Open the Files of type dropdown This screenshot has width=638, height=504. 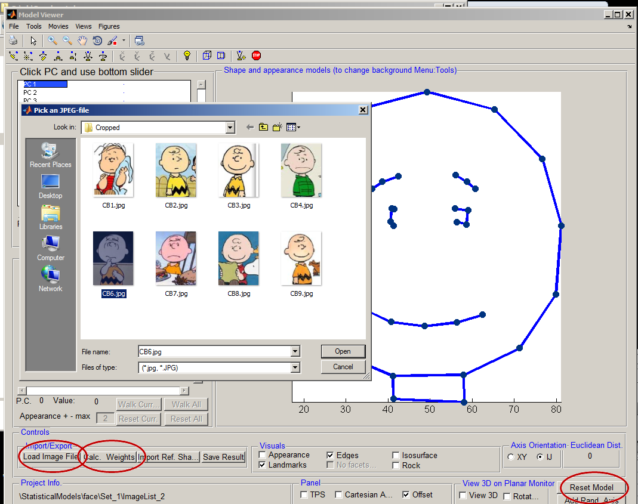[295, 367]
